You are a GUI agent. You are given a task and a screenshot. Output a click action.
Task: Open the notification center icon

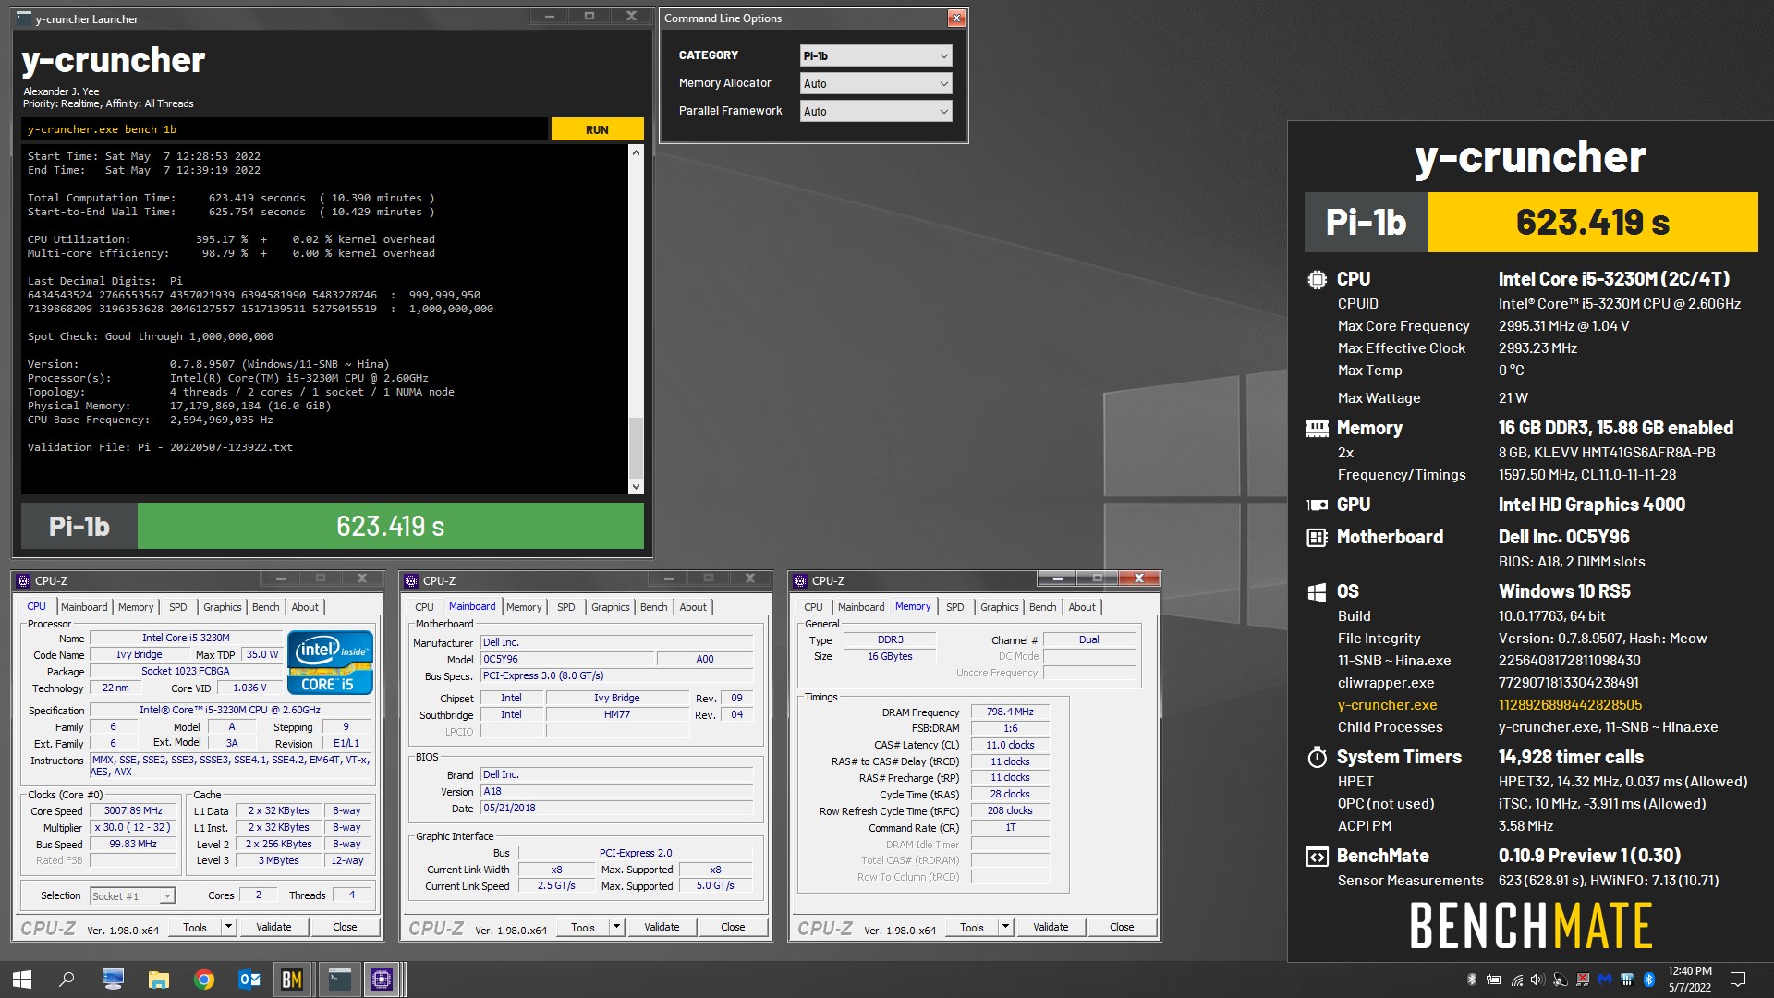1737,980
